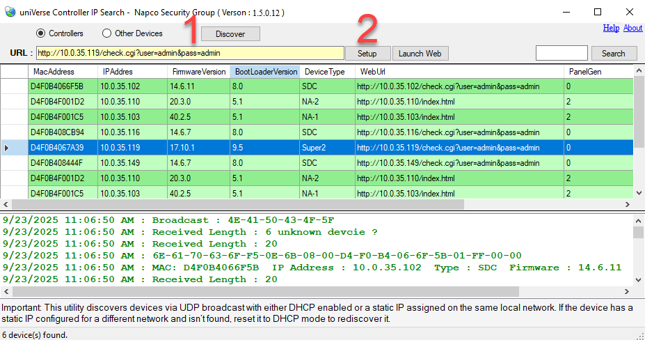Open the About link
This screenshot has width=645, height=340.
point(632,28)
